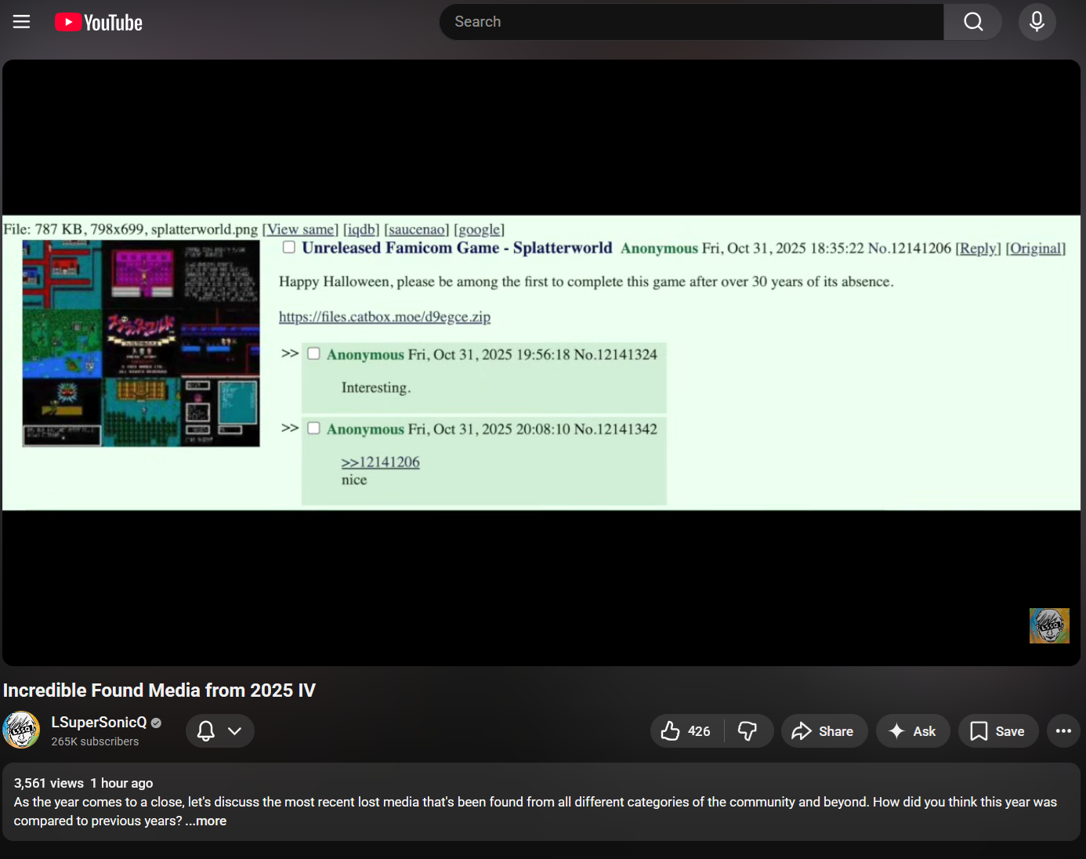Viewport: 1086px width, 859px height.
Task: Dislike the video with thumbs down
Action: point(749,731)
